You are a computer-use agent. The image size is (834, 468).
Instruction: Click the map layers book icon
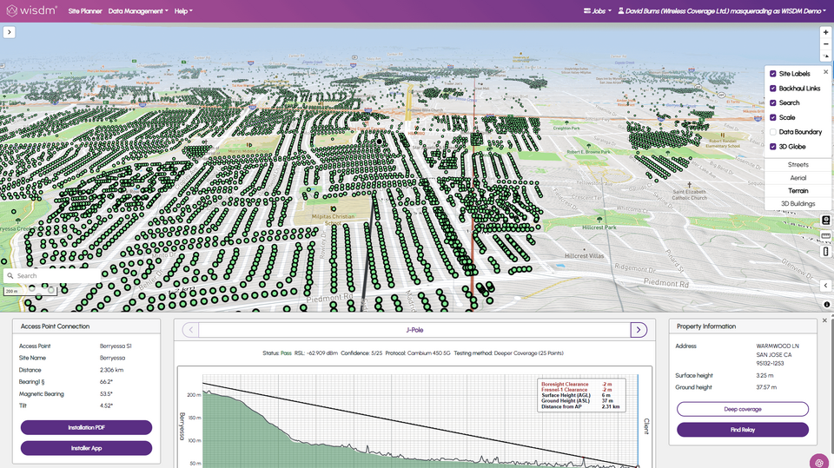[x=825, y=221]
